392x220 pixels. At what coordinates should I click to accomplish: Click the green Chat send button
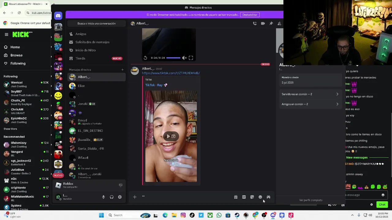[382, 205]
